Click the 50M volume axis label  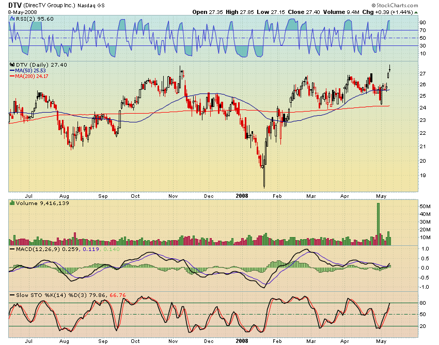tap(425, 207)
